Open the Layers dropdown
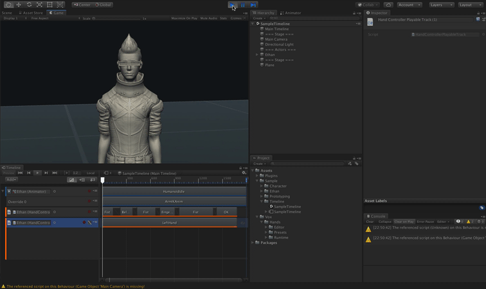This screenshot has width=486, height=289. point(441,4)
